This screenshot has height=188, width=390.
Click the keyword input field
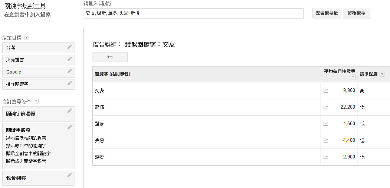[193, 13]
